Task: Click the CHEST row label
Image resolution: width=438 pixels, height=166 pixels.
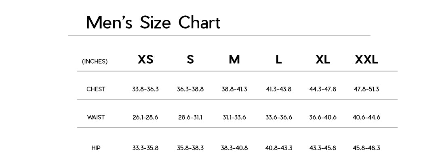Action: pyautogui.click(x=96, y=89)
